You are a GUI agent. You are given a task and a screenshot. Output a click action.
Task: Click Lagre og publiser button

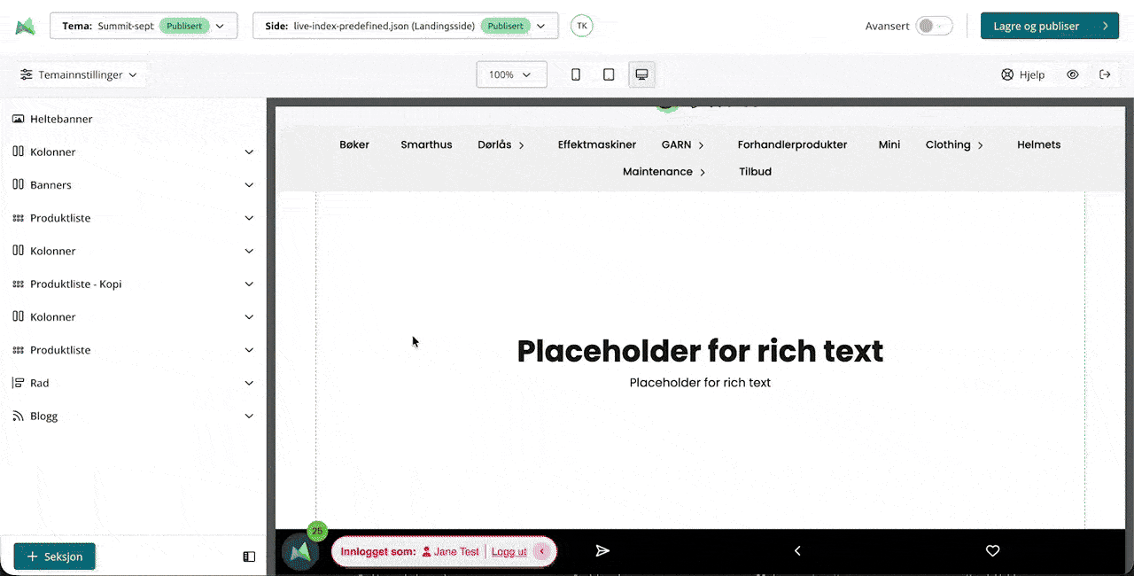click(1050, 26)
